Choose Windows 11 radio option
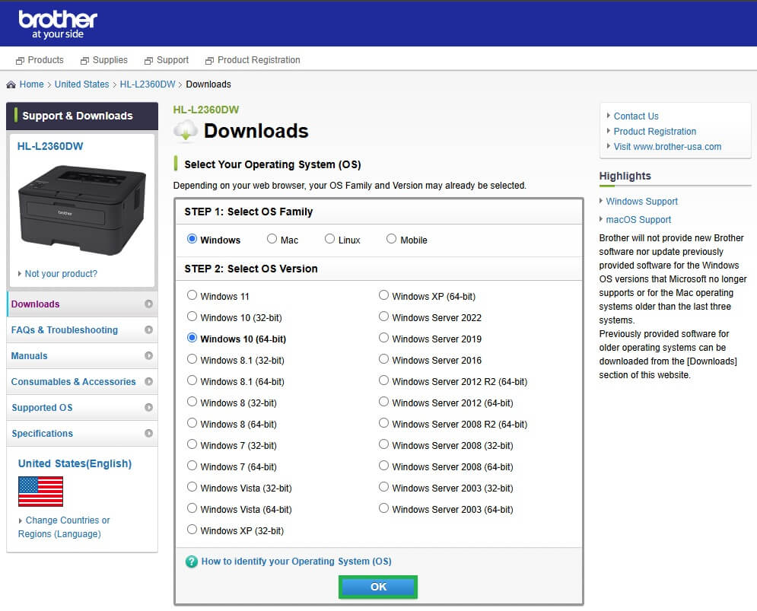The image size is (757, 611). tap(192, 294)
